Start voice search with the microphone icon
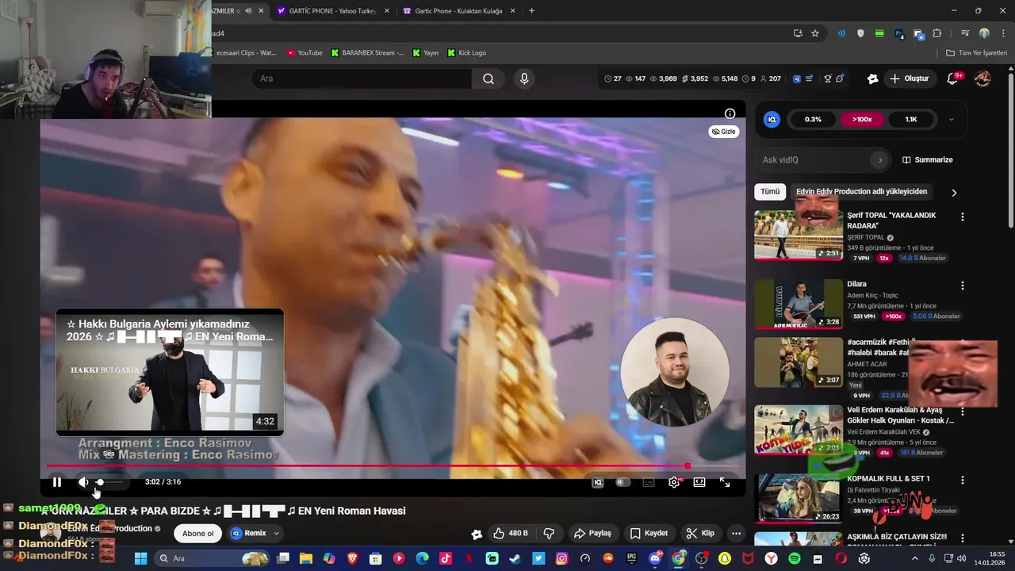 [523, 79]
